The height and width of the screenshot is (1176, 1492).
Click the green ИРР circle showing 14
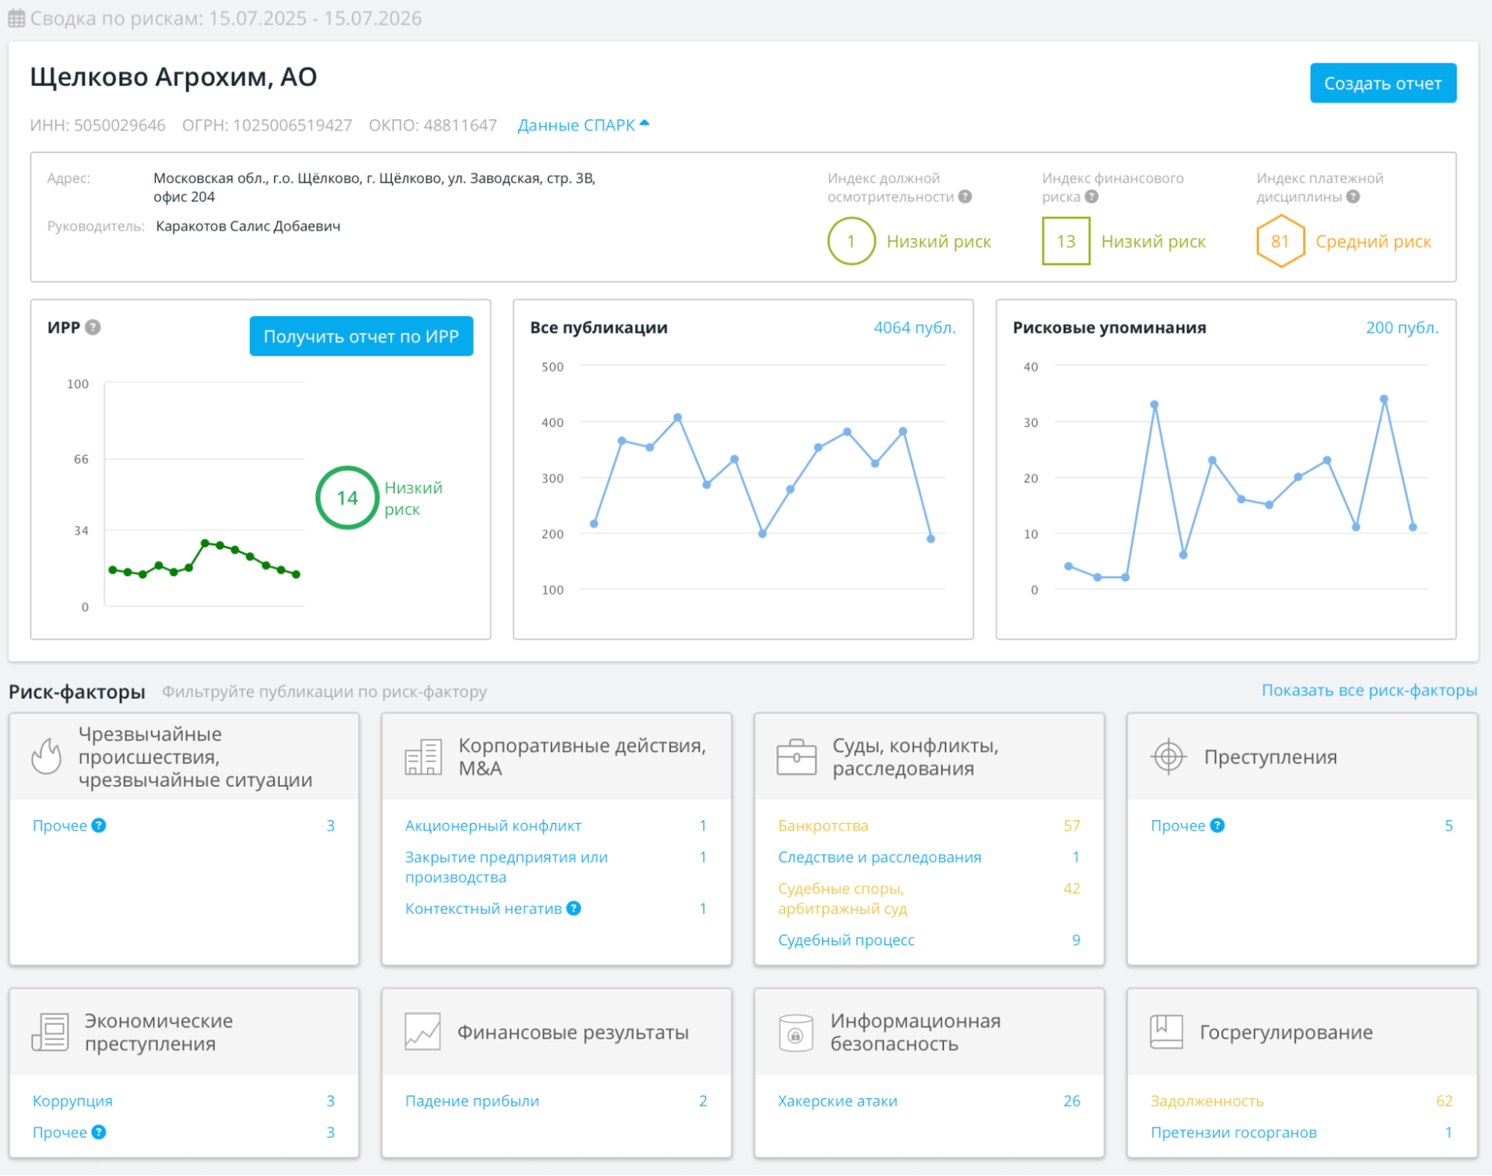(x=347, y=498)
